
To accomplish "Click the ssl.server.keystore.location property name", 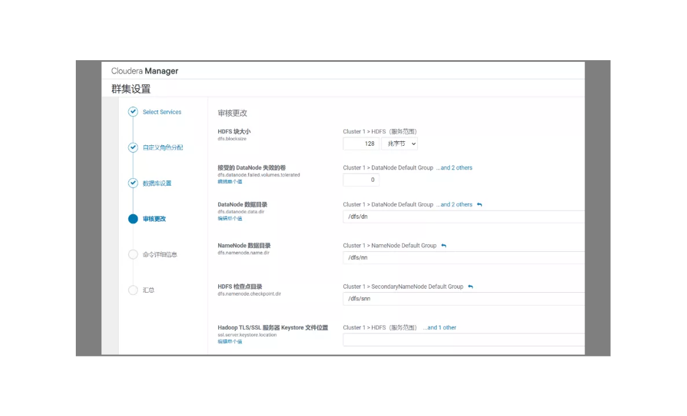I will point(247,335).
